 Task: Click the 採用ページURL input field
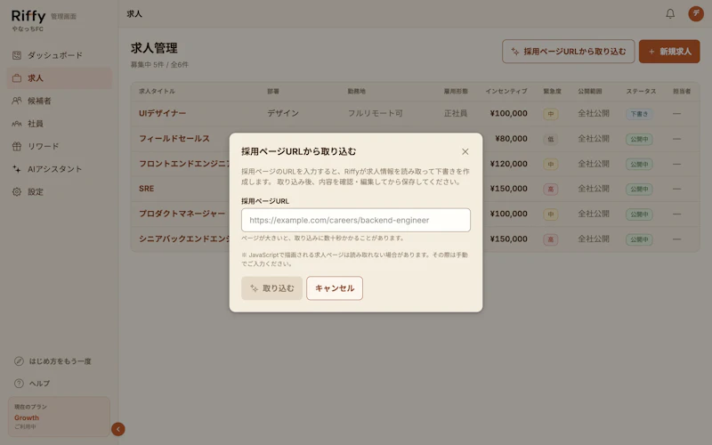[x=355, y=220]
